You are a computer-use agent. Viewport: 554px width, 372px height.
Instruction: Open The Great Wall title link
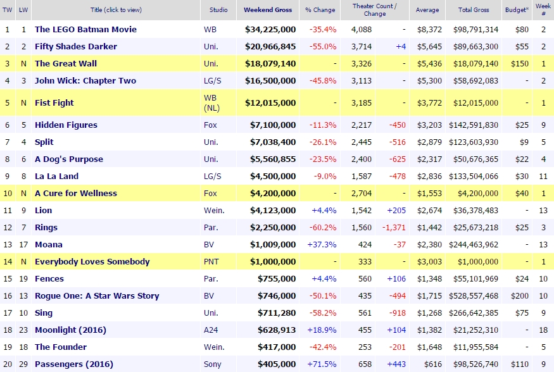66,63
